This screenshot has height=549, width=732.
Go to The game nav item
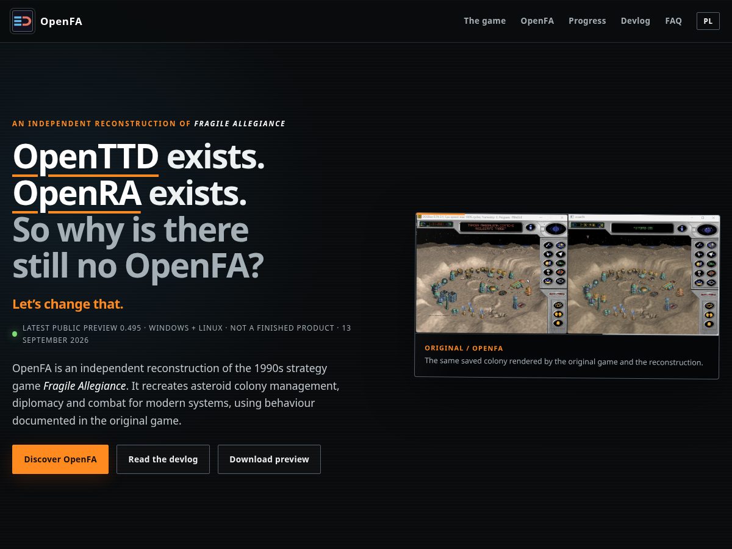pos(484,21)
